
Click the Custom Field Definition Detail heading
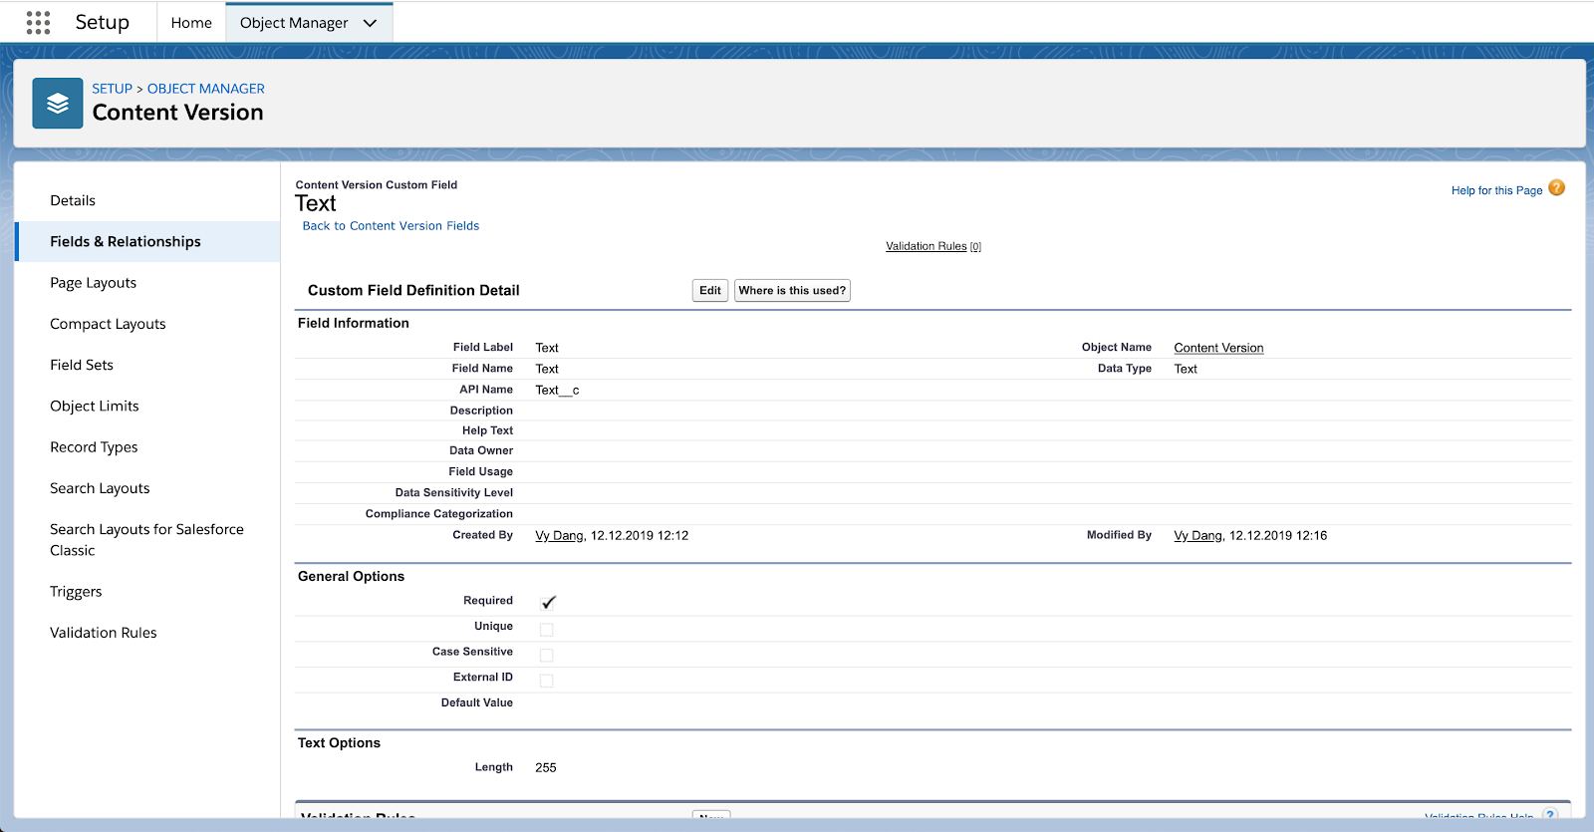(413, 291)
